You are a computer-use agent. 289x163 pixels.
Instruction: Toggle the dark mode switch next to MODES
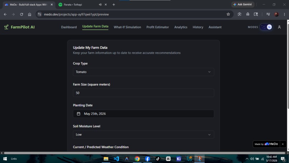click(266, 27)
